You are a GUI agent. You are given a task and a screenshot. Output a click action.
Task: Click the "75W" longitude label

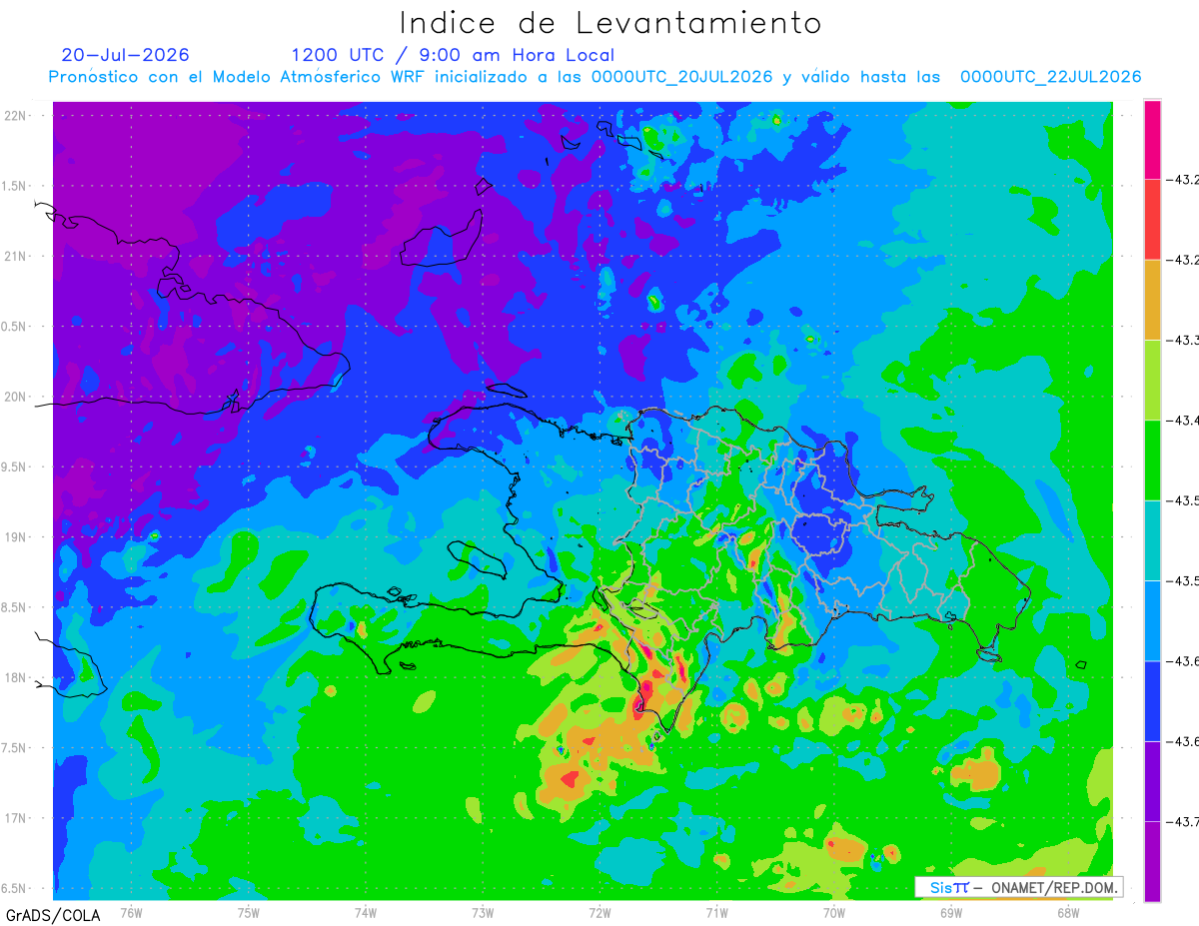[x=249, y=911]
